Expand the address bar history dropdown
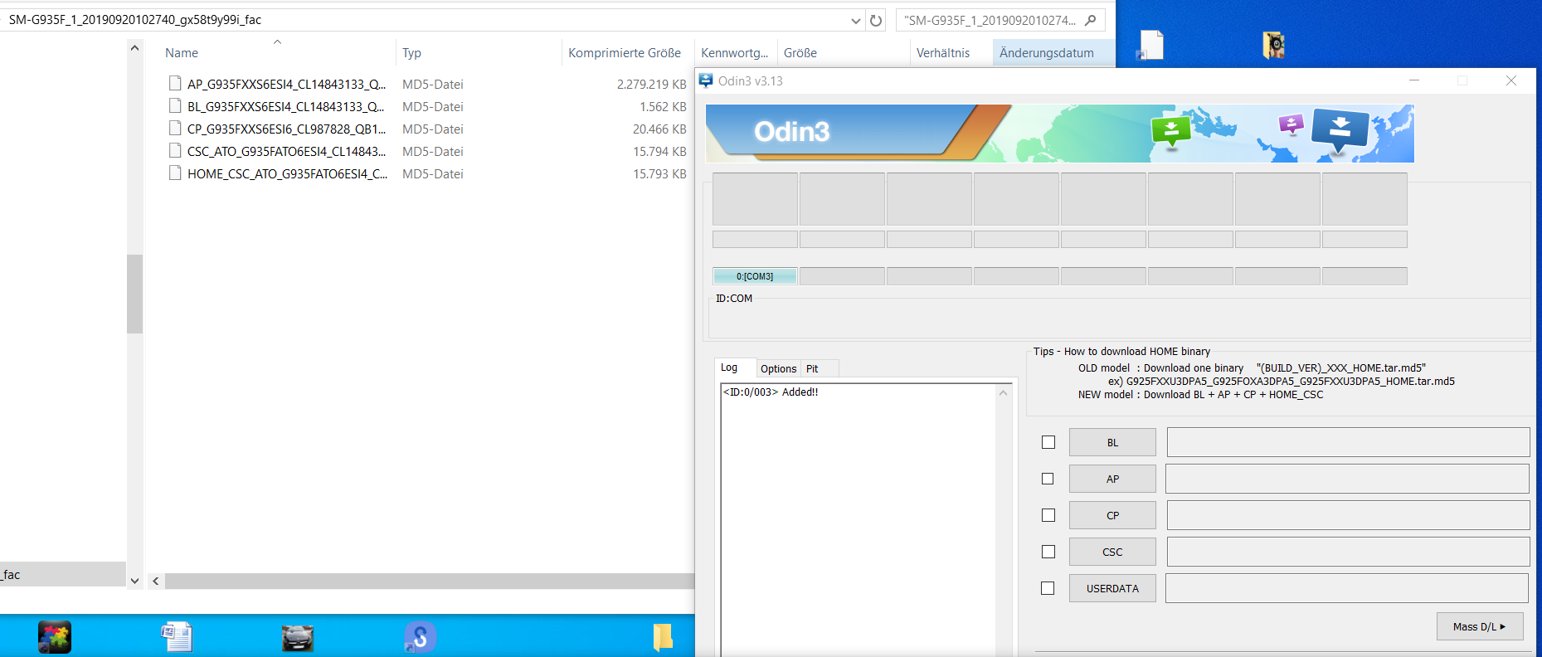This screenshot has width=1542, height=657. (856, 21)
